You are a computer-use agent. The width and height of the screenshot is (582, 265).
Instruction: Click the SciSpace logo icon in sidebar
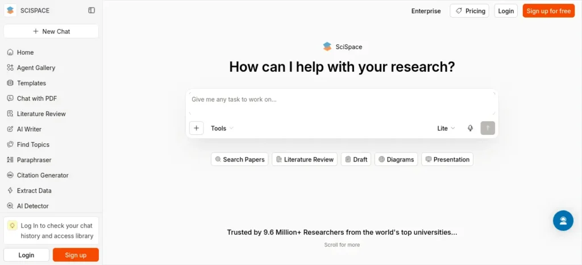pyautogui.click(x=10, y=10)
